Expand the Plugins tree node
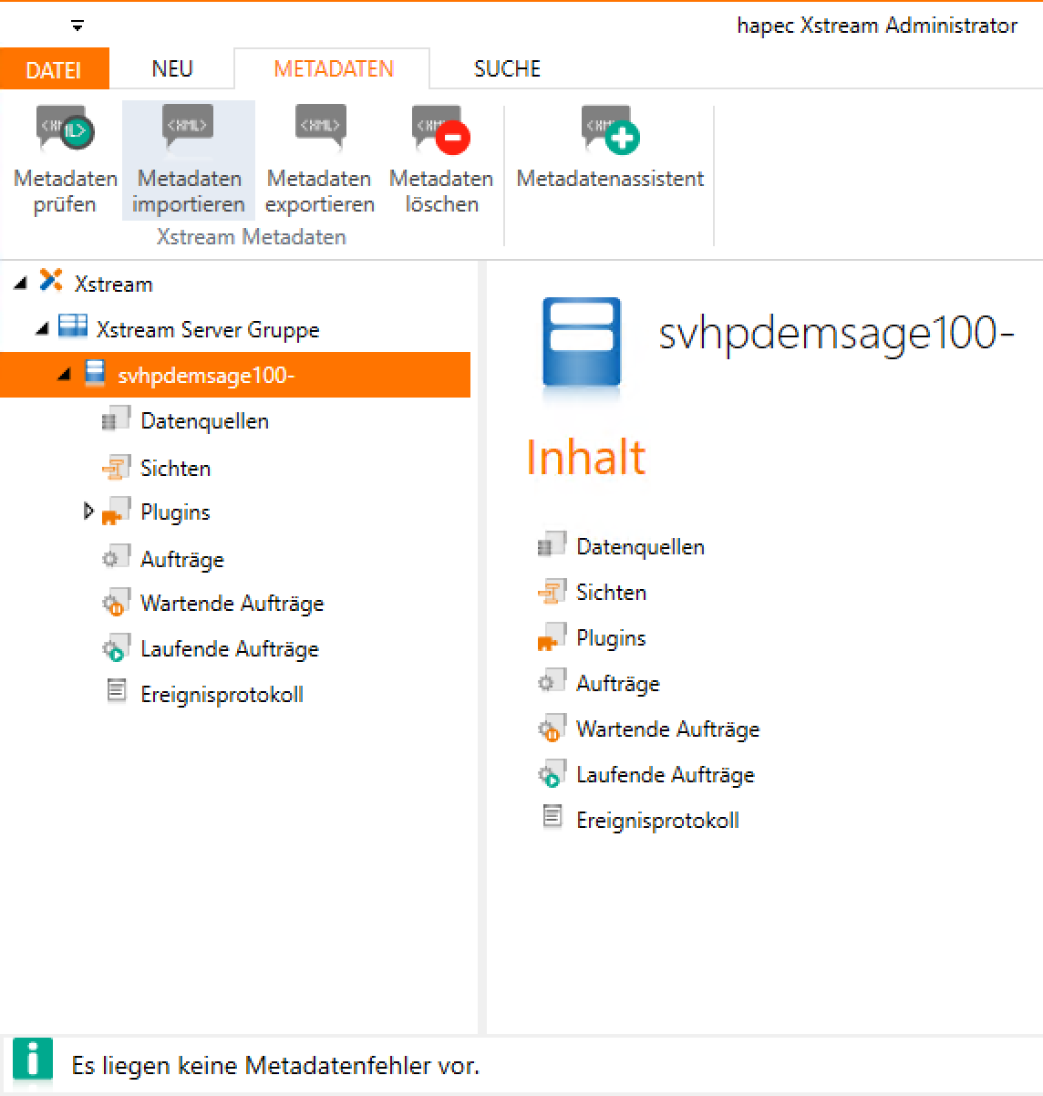Viewport: 1043px width, 1096px height. (x=88, y=512)
